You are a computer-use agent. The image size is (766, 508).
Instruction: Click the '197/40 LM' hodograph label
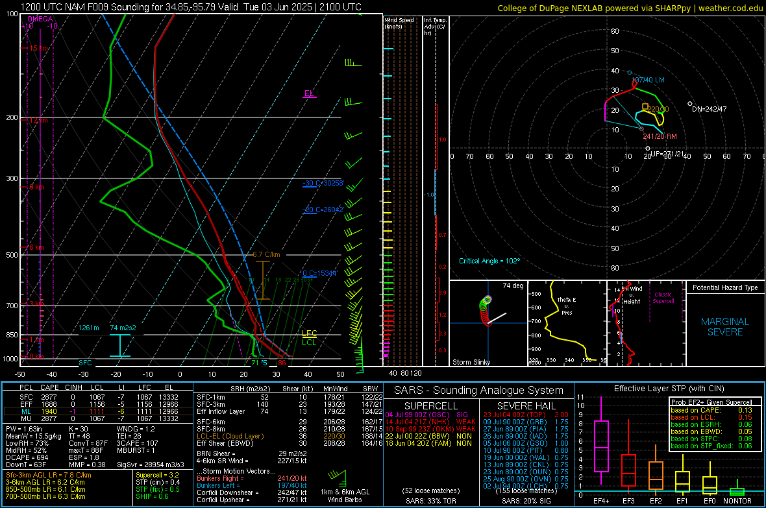click(648, 80)
